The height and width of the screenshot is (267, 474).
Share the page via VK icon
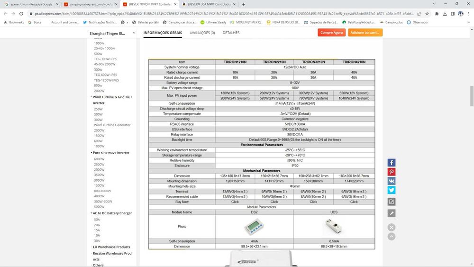[x=391, y=181]
